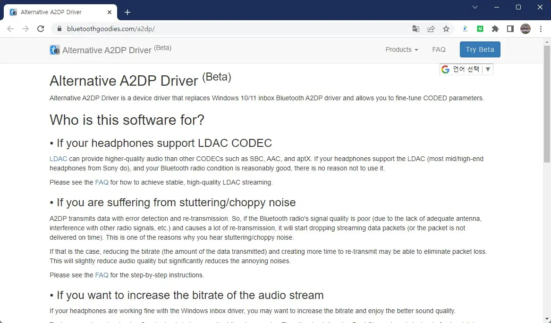The width and height of the screenshot is (551, 323).
Task: Open FAQ in the navigation bar
Action: [x=439, y=49]
